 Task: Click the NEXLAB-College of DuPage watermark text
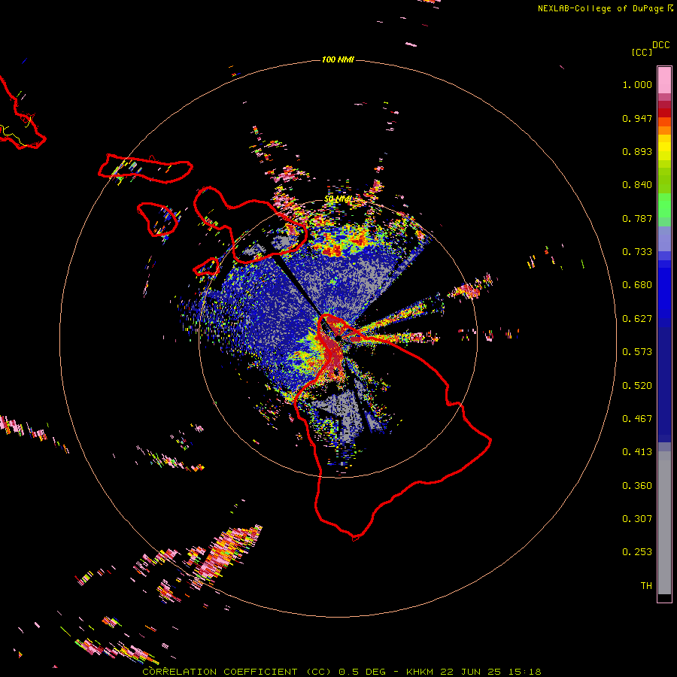click(x=605, y=8)
